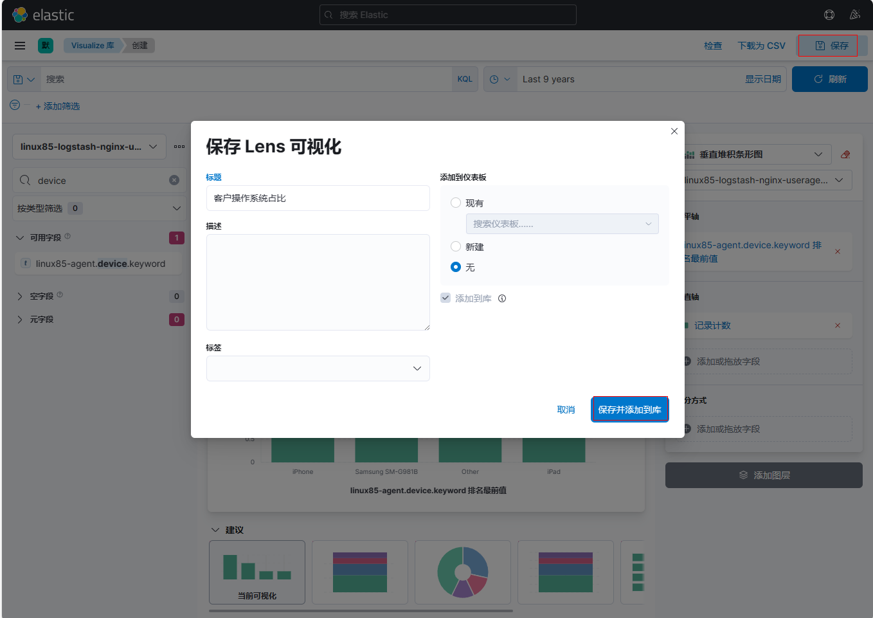
Task: Clear the device field search text
Action: [174, 180]
